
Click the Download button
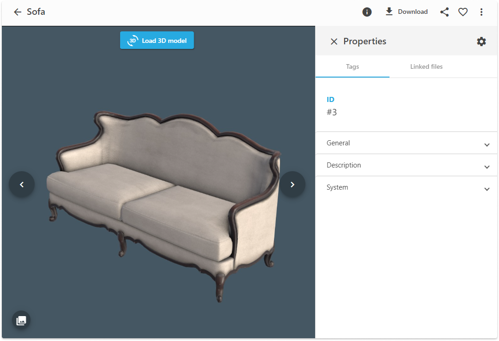(x=407, y=12)
